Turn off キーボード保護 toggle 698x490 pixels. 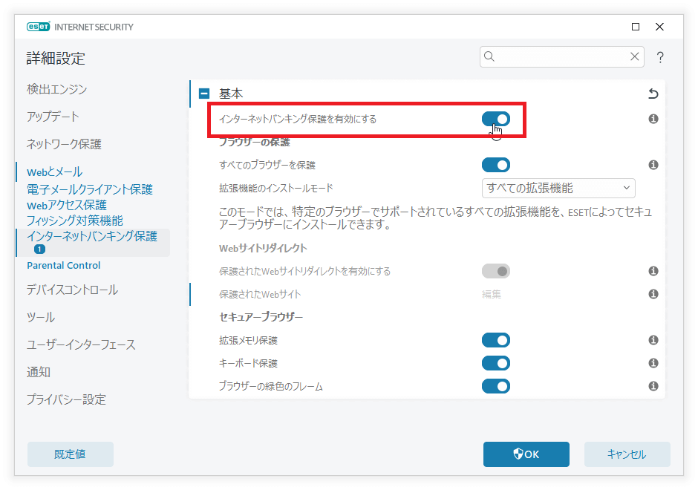[495, 363]
